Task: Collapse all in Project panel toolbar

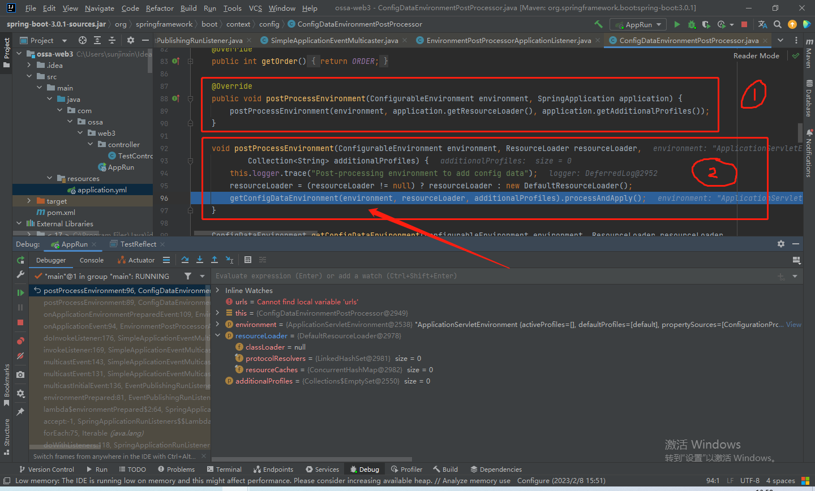Action: 111,40
